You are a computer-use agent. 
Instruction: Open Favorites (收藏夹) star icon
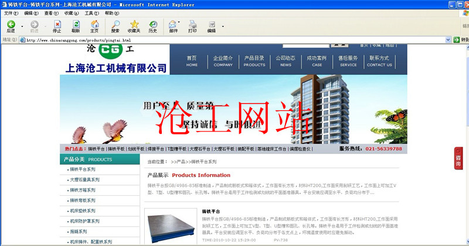click(x=134, y=26)
